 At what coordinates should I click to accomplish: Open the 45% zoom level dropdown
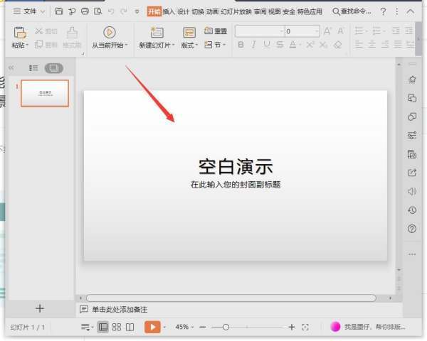[184, 327]
